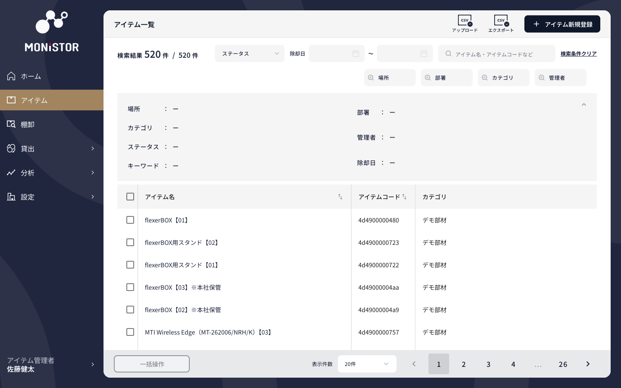Sort by item code column arrows
Viewport: 621px width, 388px height.
tap(405, 197)
